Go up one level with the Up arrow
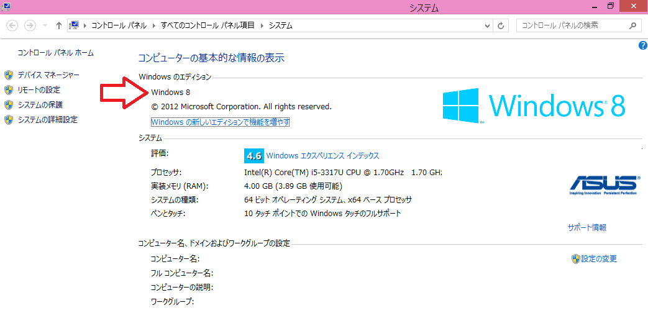The height and width of the screenshot is (313, 648). [58, 25]
